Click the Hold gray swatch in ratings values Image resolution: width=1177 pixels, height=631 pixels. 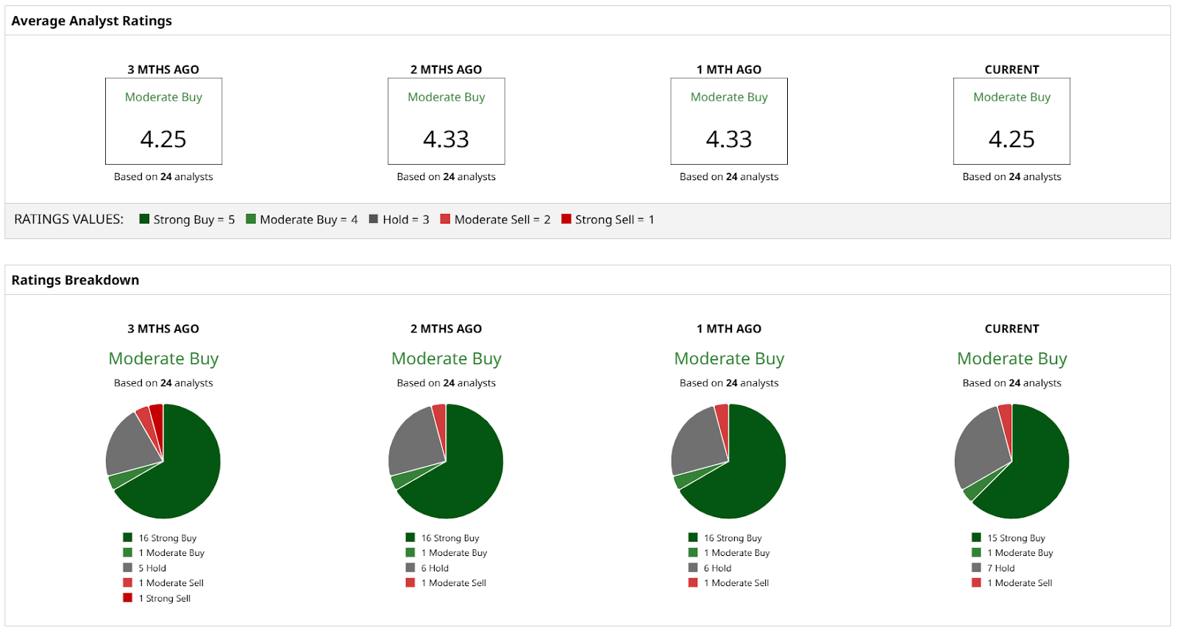[374, 219]
